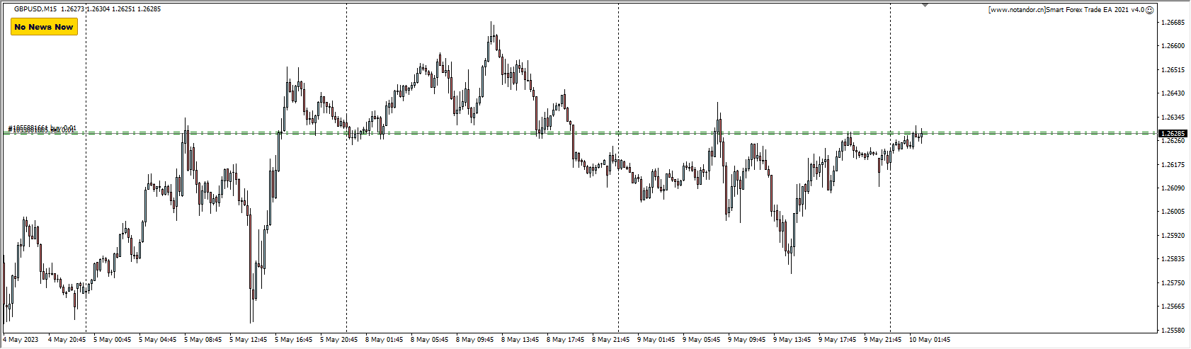
Task: Click the 9 May 17:45 time label
Action: point(838,340)
